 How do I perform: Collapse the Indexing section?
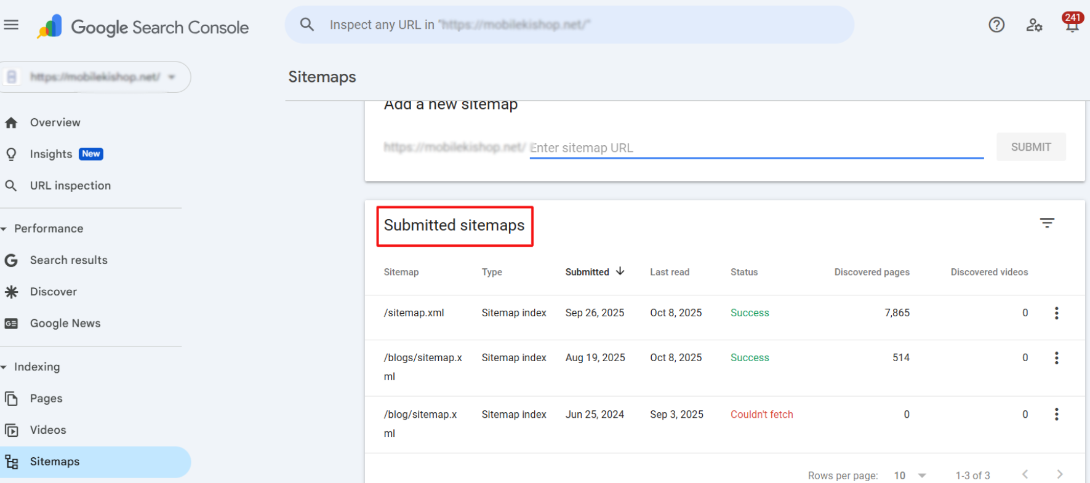pyautogui.click(x=5, y=367)
